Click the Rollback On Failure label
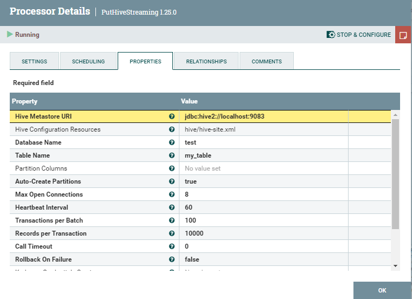 click(x=43, y=259)
